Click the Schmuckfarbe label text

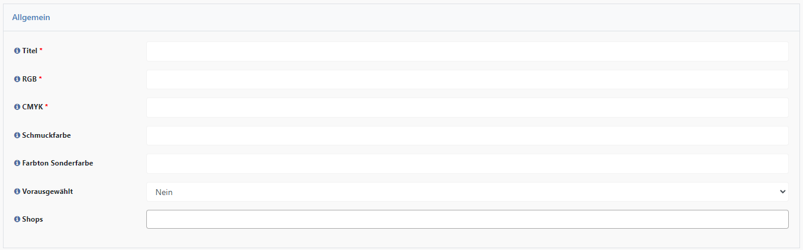click(x=46, y=135)
